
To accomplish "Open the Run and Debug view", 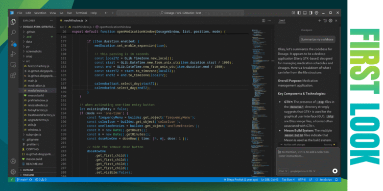I will [x=13, y=54].
